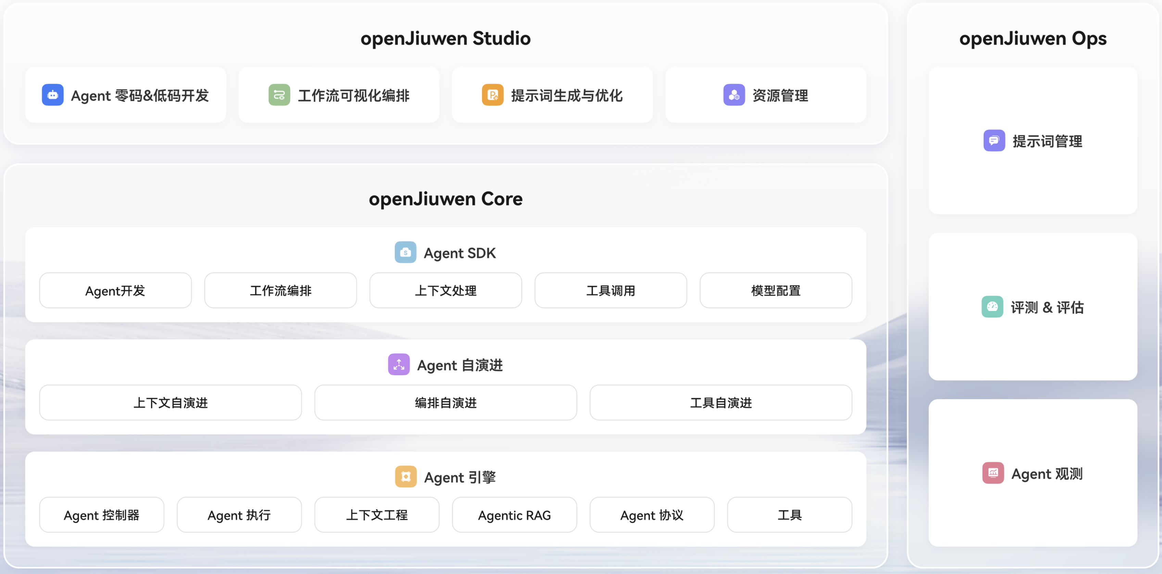Select the blue Agent SDK icon
Screen dimensions: 1162x574
tap(405, 253)
